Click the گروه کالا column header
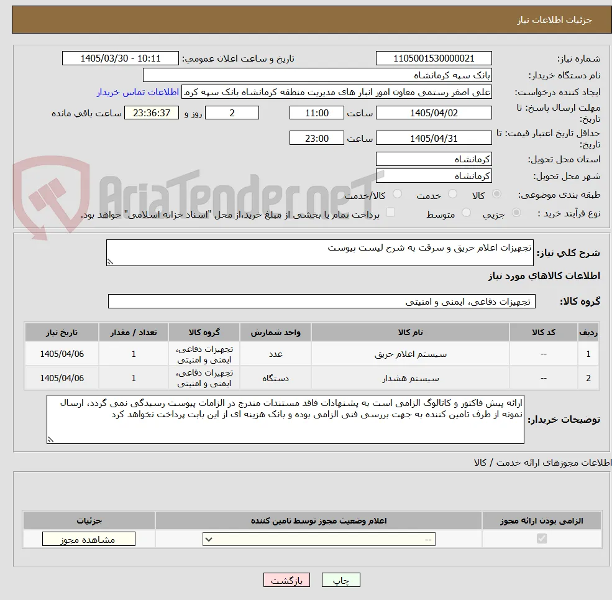Screen dimensions: 612x600 click(x=204, y=332)
